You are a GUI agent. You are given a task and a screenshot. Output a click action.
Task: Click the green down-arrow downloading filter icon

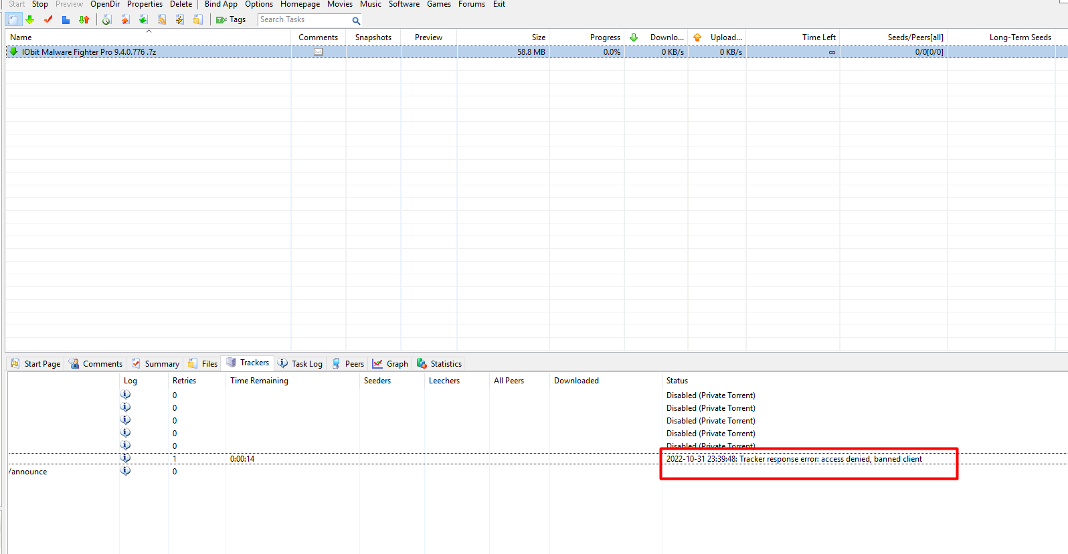[30, 19]
